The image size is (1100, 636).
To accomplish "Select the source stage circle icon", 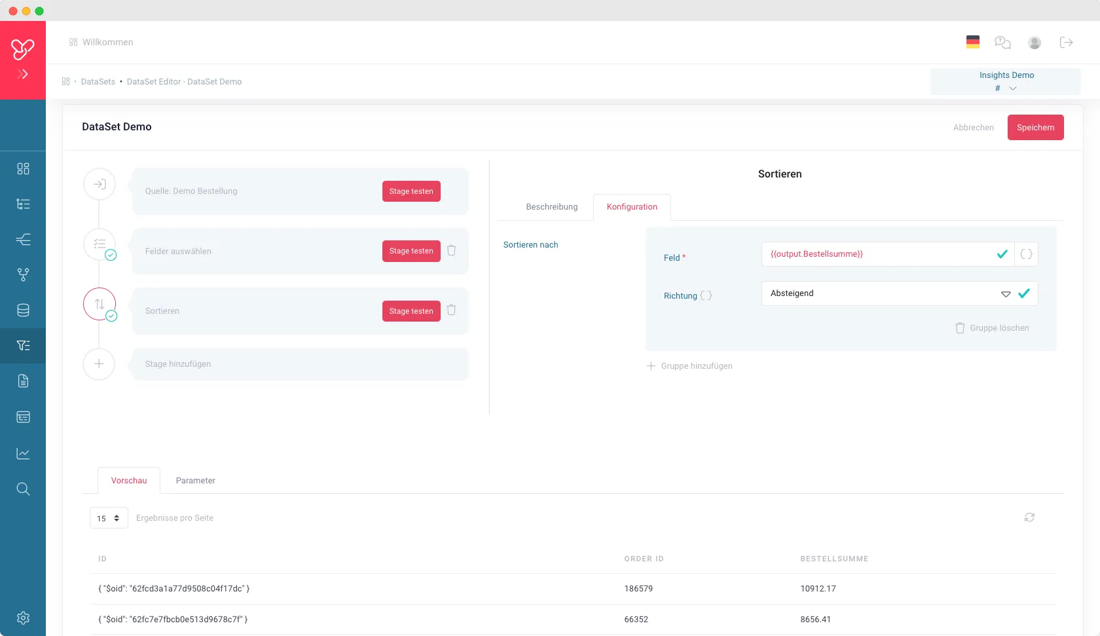I will tap(100, 184).
